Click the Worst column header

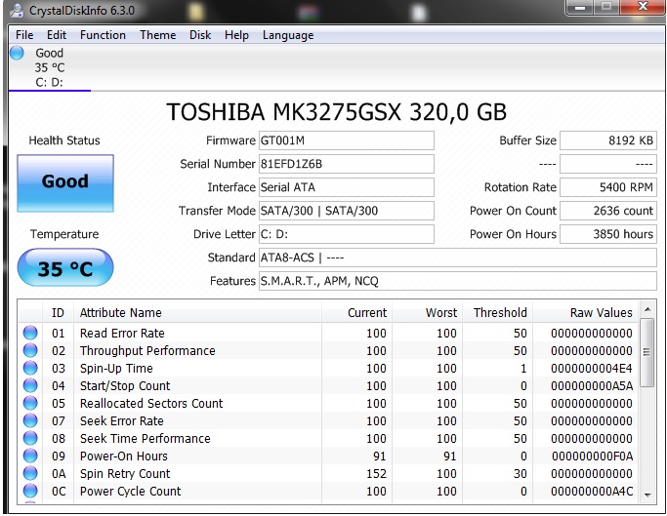(x=427, y=312)
